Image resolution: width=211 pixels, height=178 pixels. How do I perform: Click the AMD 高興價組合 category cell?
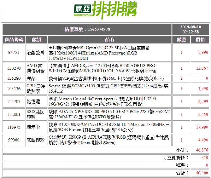coord(36,68)
